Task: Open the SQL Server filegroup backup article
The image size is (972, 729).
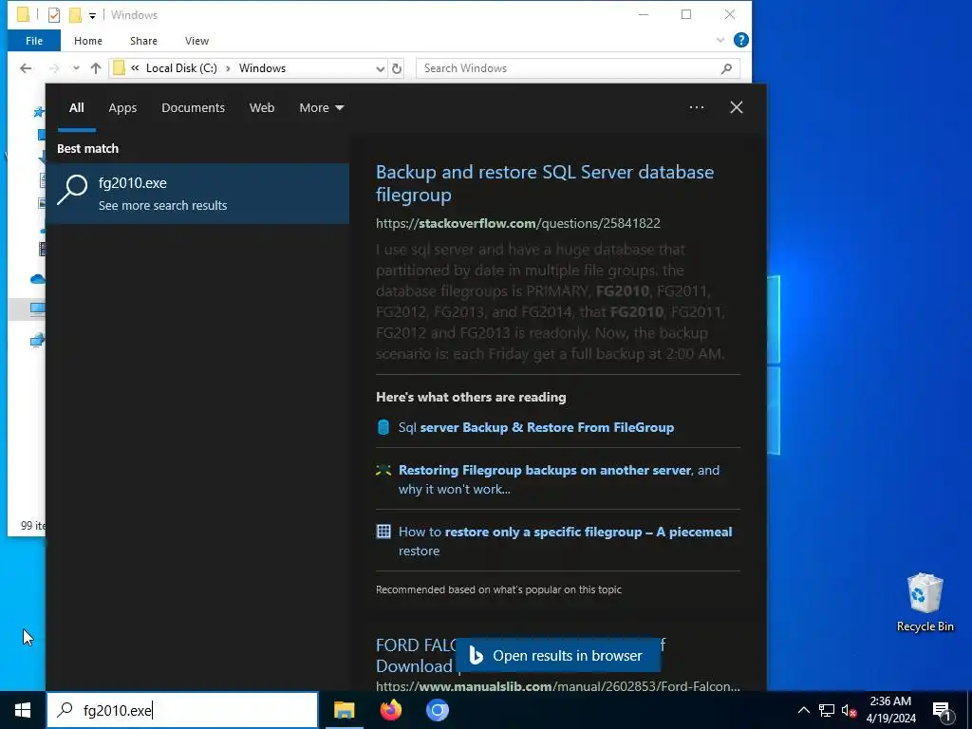Action: 544,183
